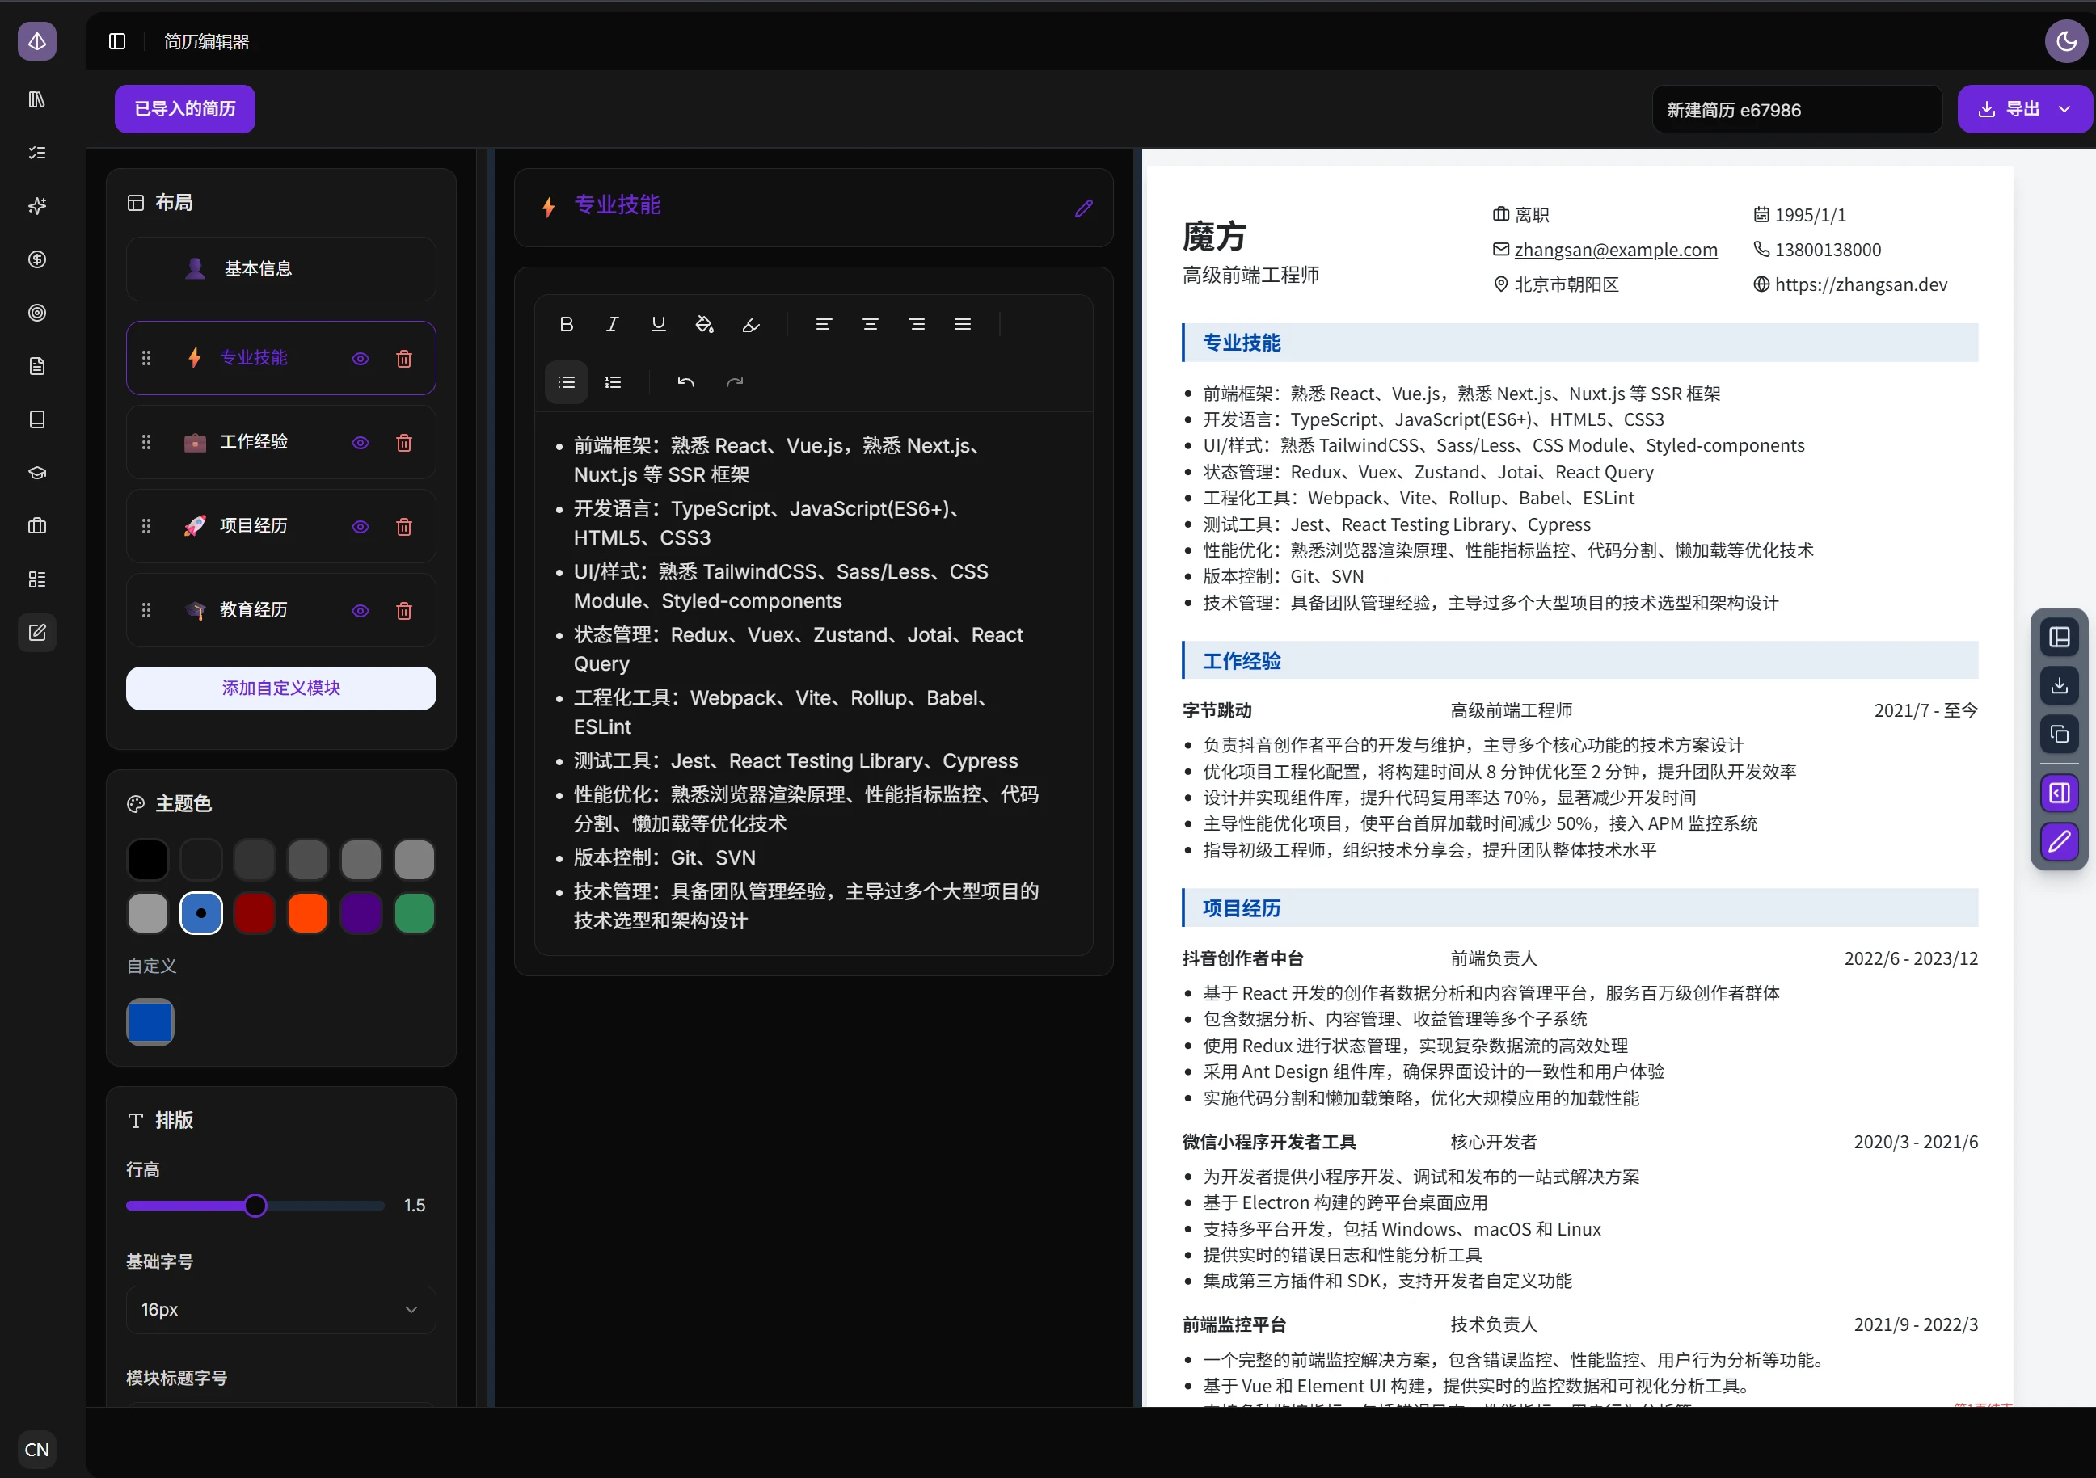Pick the dark red theme color swatch
This screenshot has height=1478, width=2096.
pyautogui.click(x=255, y=913)
